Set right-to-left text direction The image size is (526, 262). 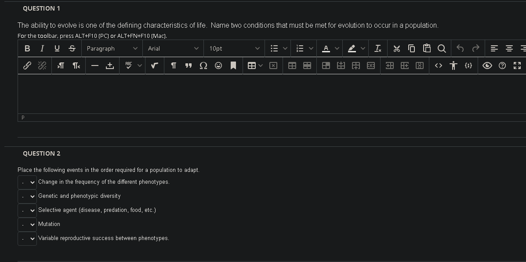coord(76,66)
